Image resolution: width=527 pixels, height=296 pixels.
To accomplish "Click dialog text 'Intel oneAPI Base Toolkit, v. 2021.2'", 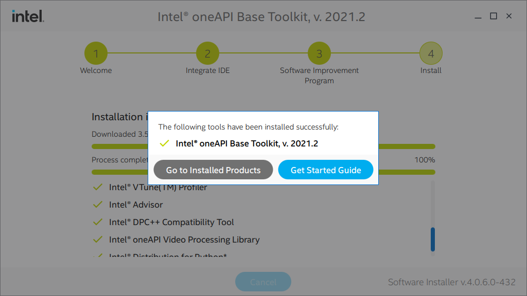I will pos(247,144).
